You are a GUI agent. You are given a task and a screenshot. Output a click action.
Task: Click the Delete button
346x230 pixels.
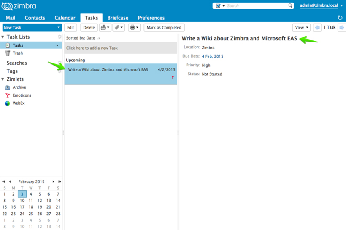(x=89, y=27)
